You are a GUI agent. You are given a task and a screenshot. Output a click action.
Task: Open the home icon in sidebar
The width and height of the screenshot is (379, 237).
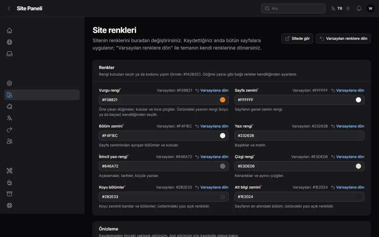pos(9,31)
